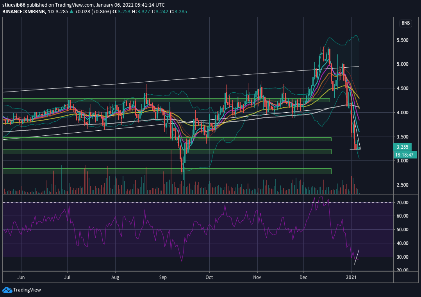Click the change value +0.028 (+0.86%)

93,12
